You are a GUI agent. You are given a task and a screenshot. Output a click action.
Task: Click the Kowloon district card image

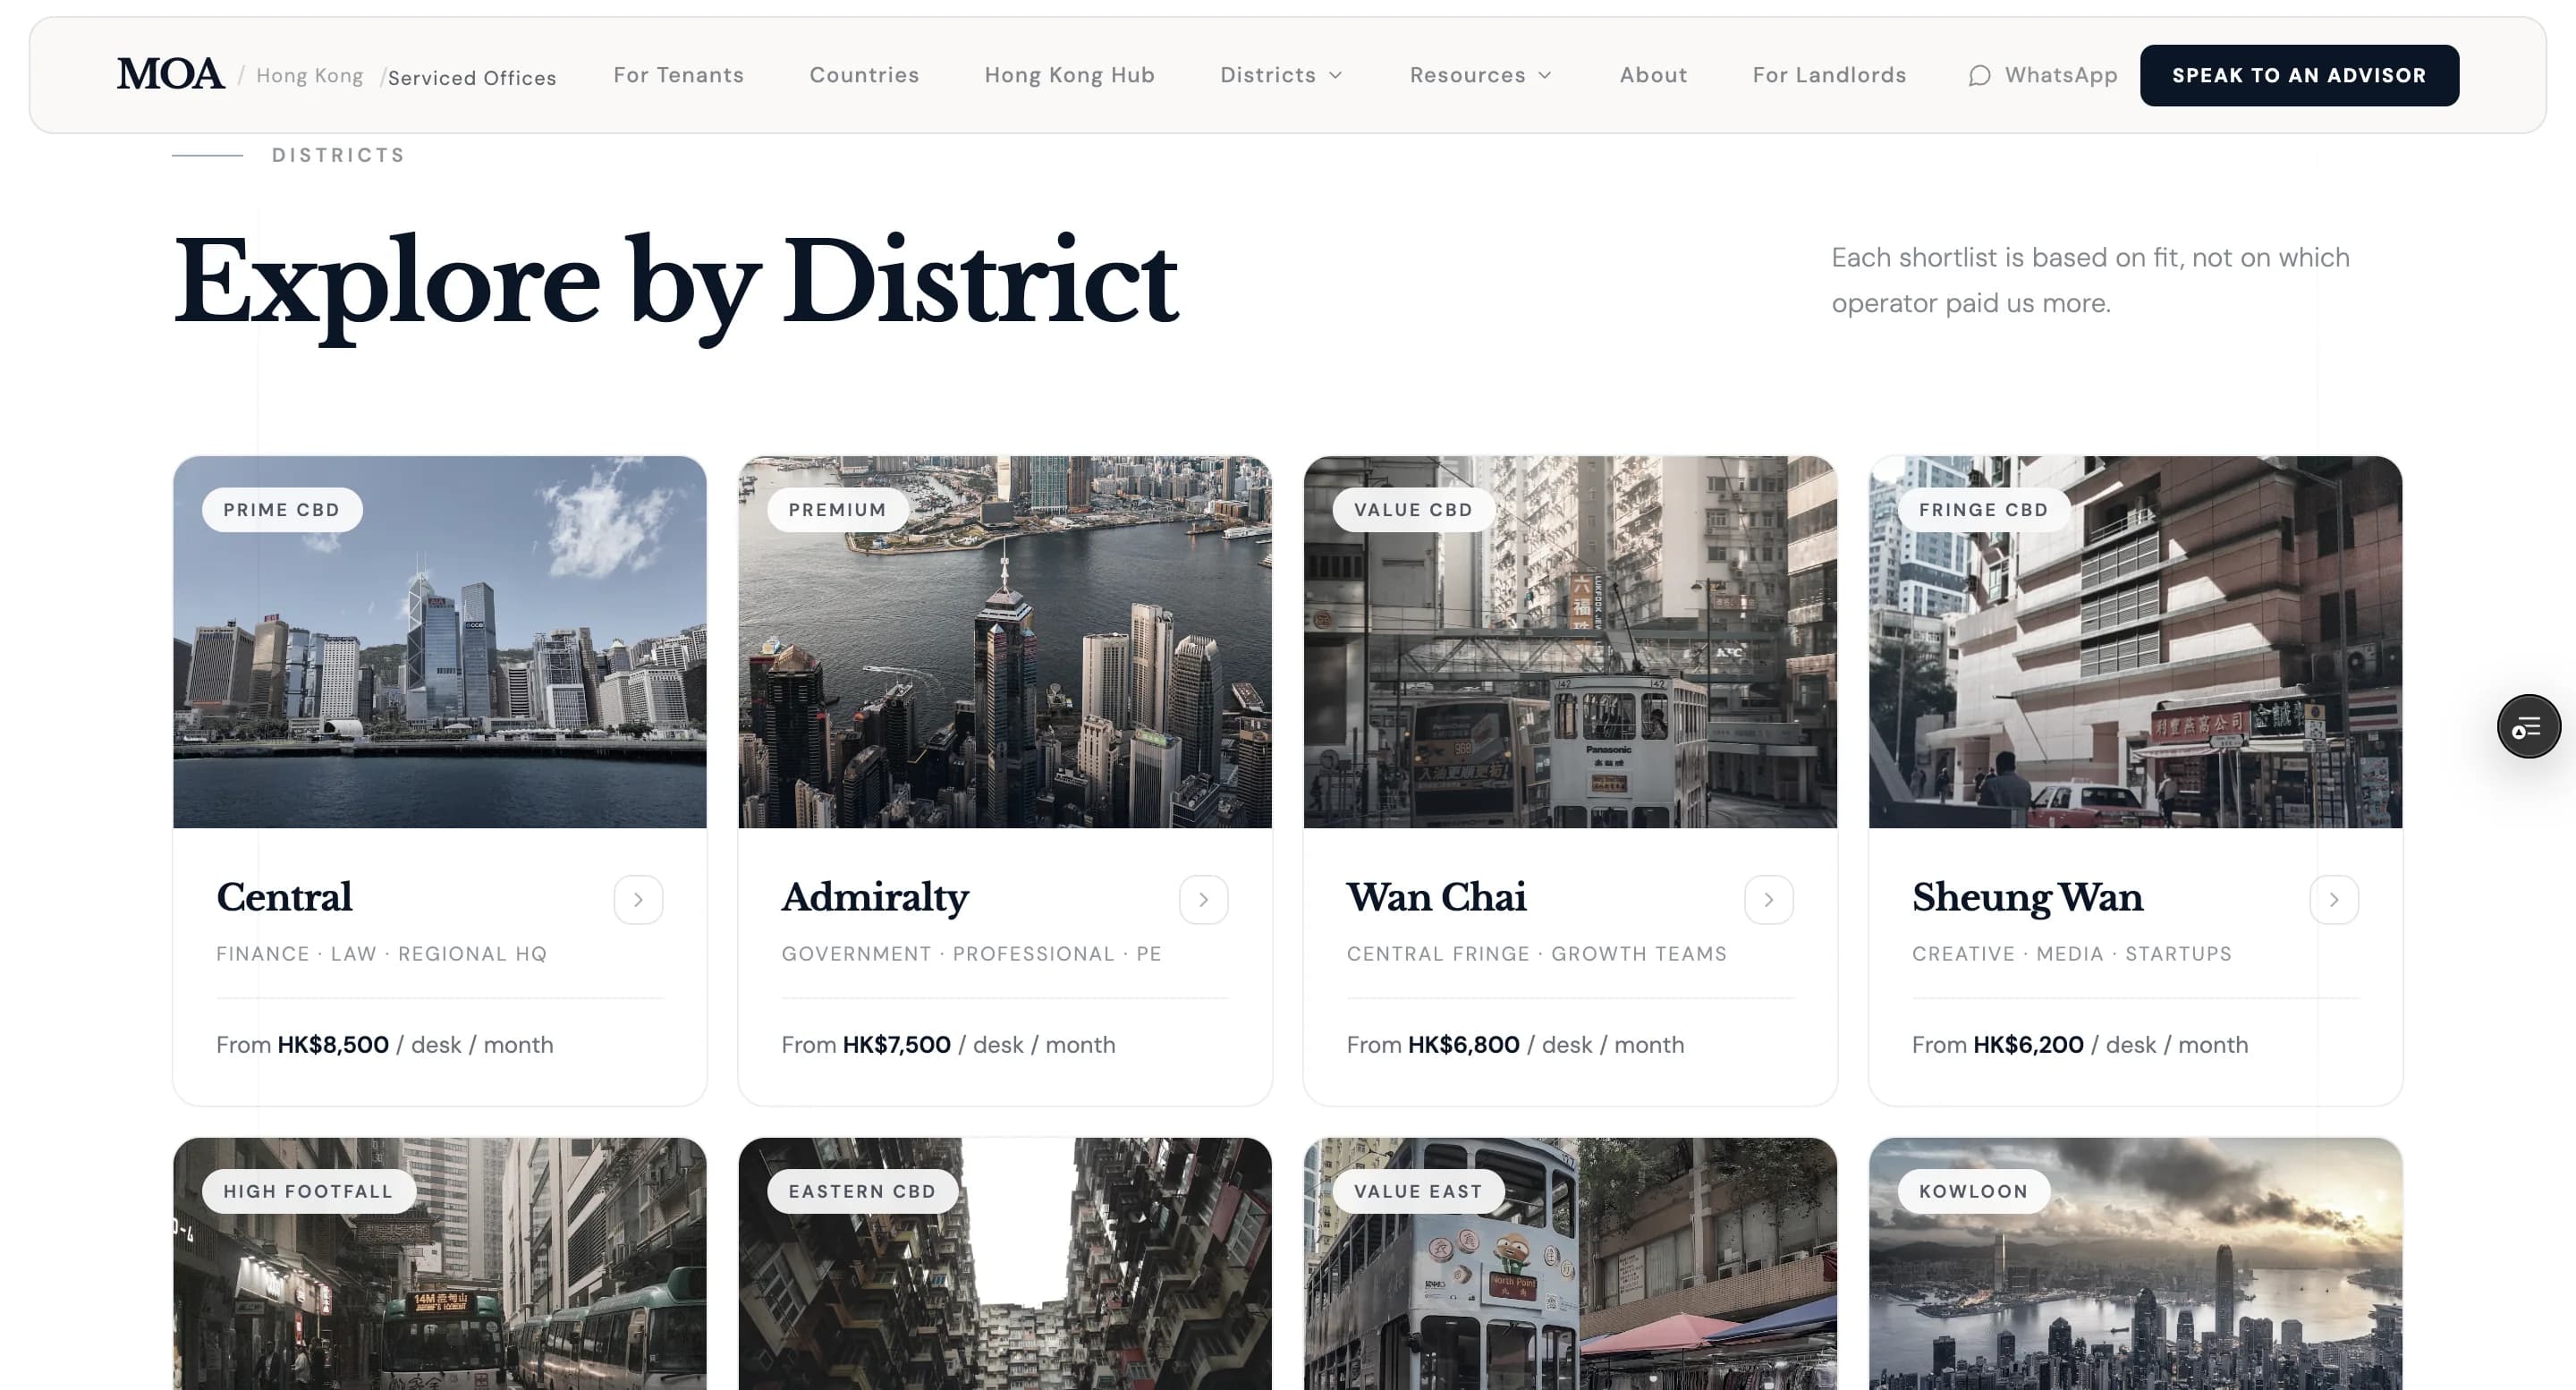click(2135, 1290)
